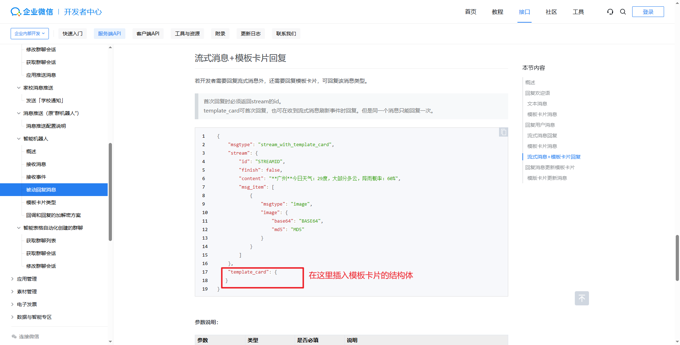
Task: Jump to 回复消息更新模板卡片 in the outline
Action: [x=550, y=167]
